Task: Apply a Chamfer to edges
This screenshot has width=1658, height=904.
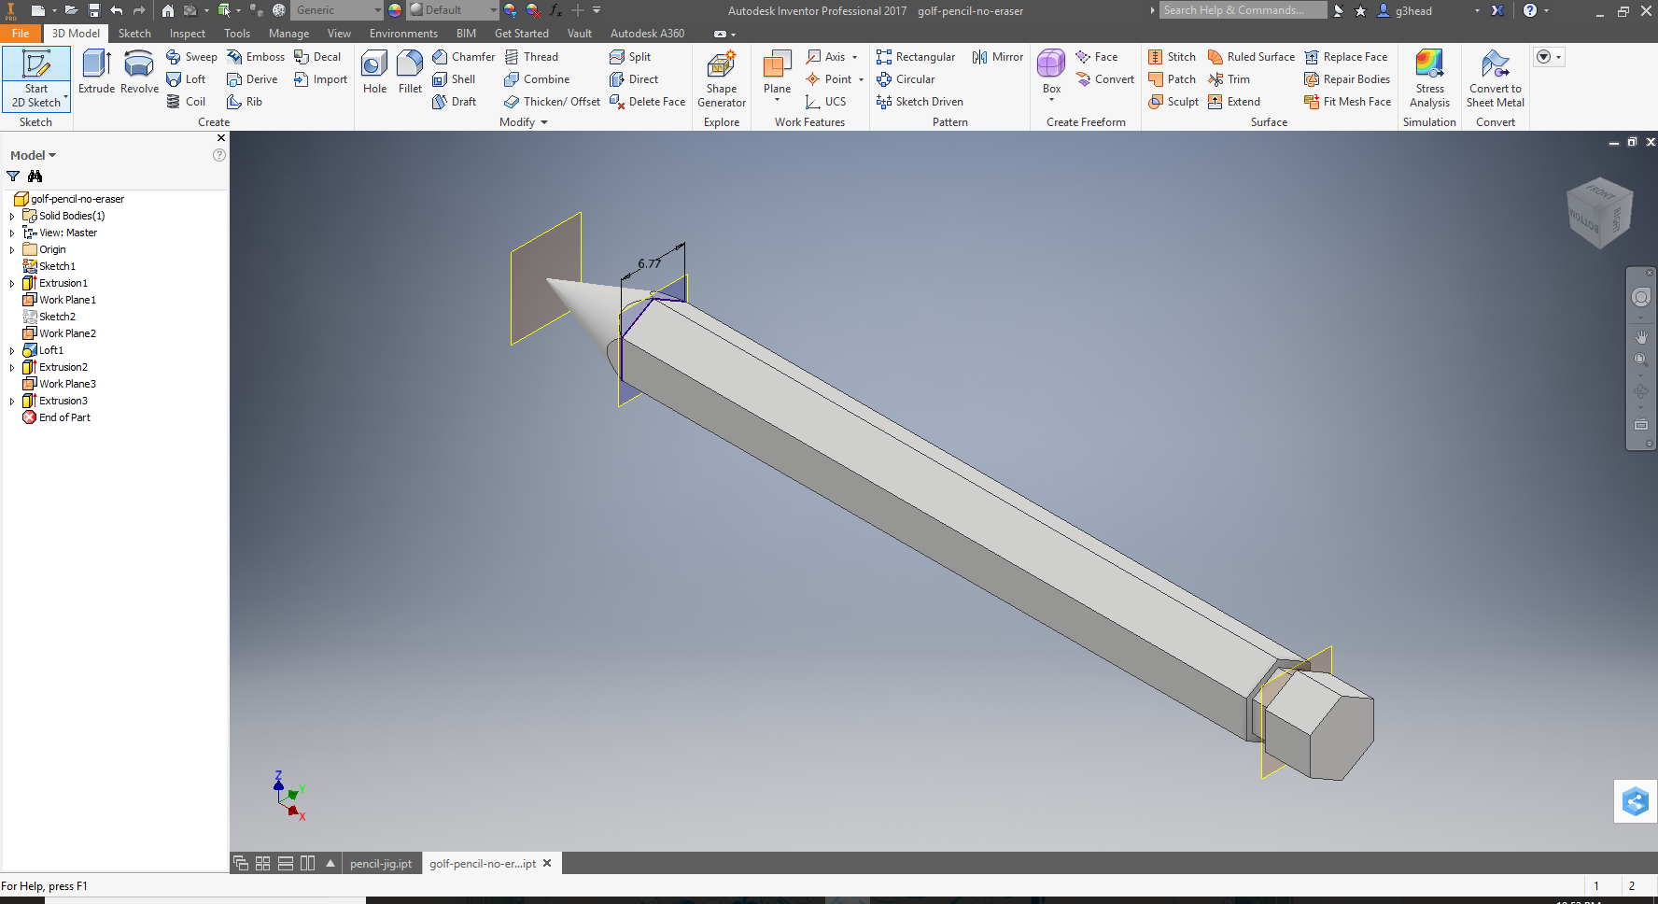Action: coord(463,57)
